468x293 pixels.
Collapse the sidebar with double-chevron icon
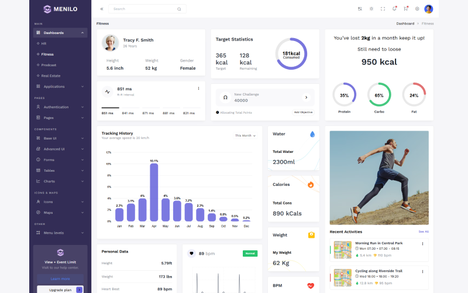102,9
